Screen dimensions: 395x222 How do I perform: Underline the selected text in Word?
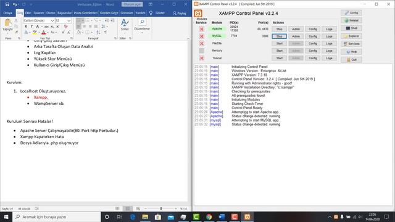[x=38, y=27]
